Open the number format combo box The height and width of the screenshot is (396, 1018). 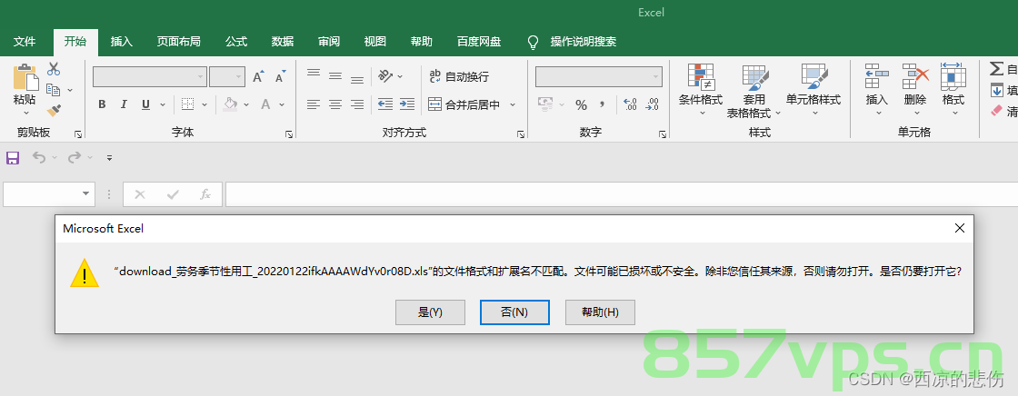coord(599,76)
